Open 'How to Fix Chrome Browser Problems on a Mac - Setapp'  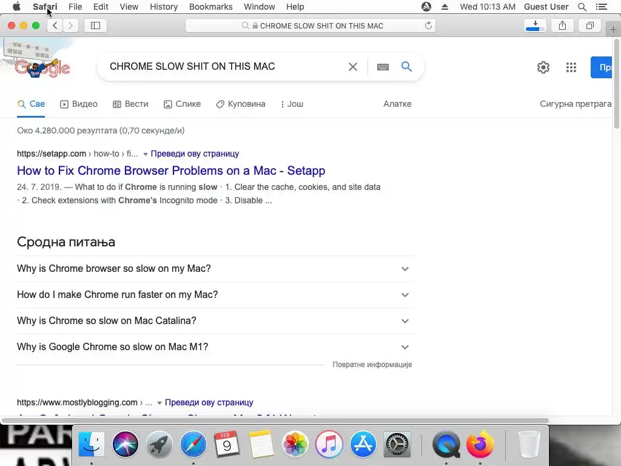point(171,171)
